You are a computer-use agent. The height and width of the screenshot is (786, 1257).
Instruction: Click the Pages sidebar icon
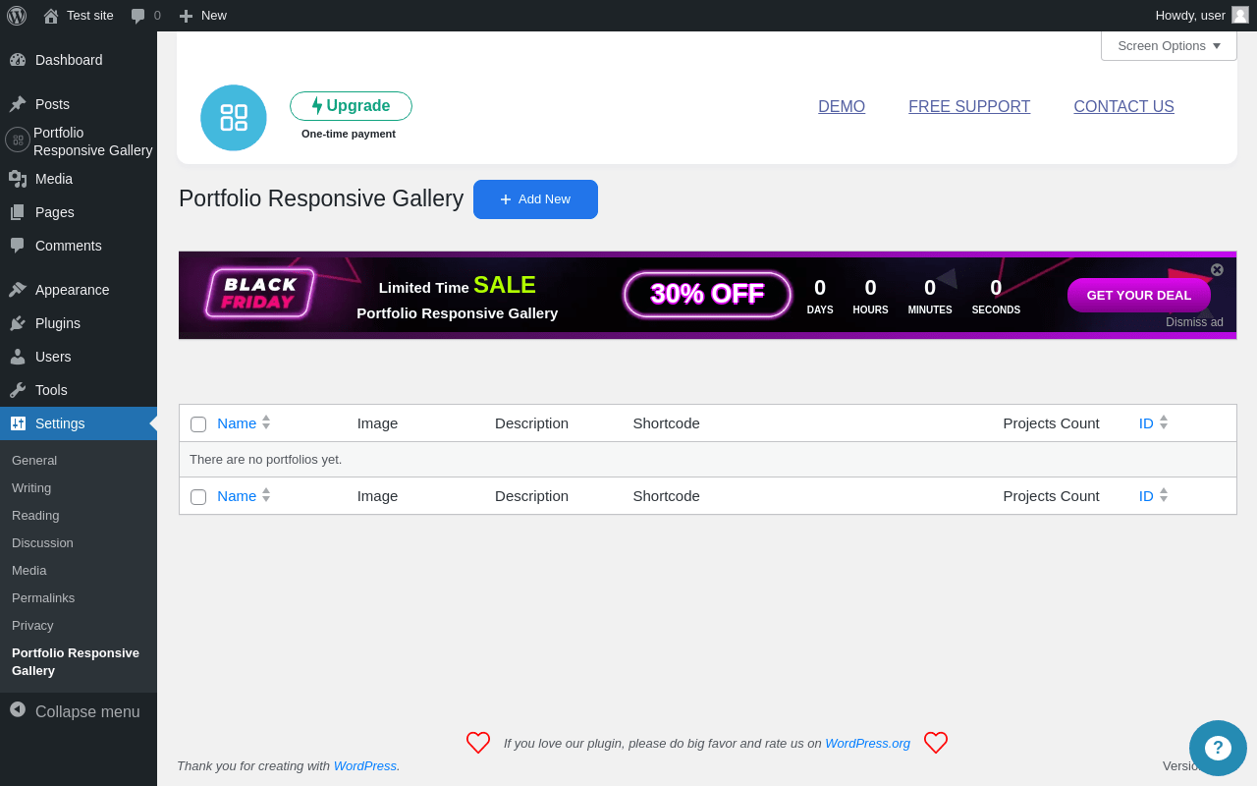tap(18, 212)
